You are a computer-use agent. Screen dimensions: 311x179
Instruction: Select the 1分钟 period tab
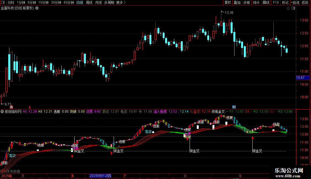[x=21, y=2]
